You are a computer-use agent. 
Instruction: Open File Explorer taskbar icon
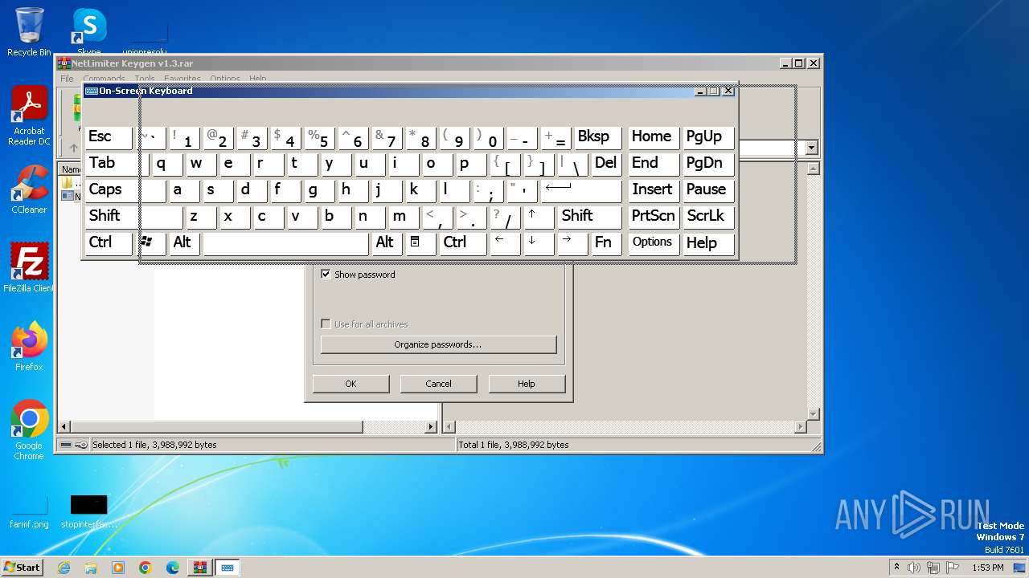91,568
